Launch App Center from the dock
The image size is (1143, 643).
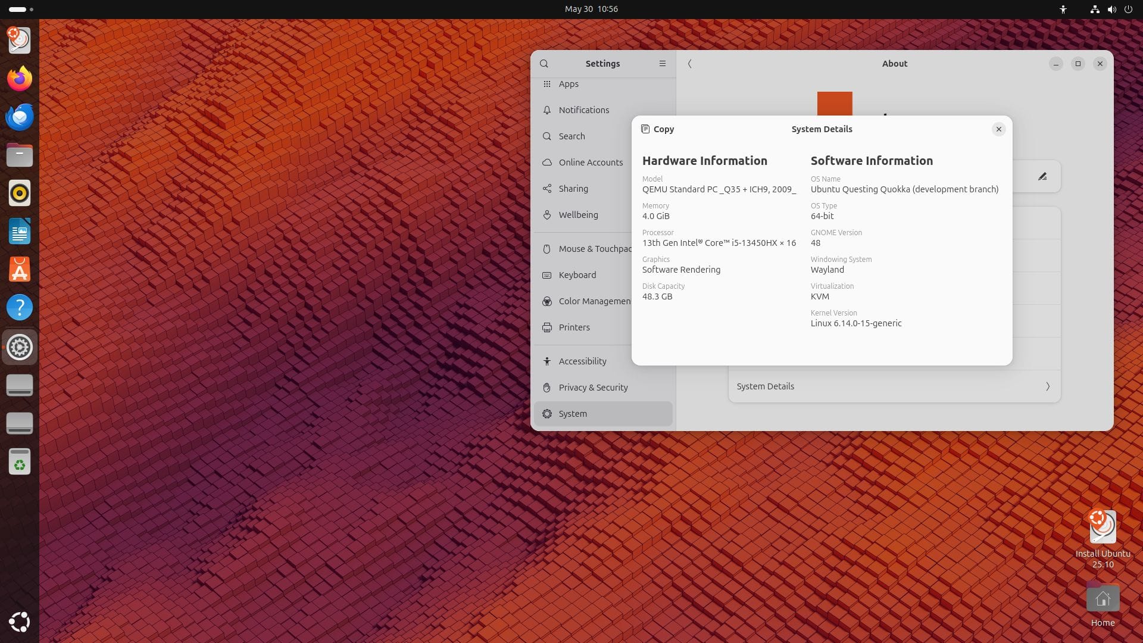pos(20,270)
